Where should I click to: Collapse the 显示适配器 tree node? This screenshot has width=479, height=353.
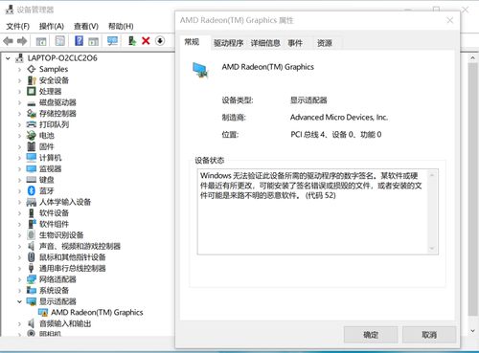(19, 301)
